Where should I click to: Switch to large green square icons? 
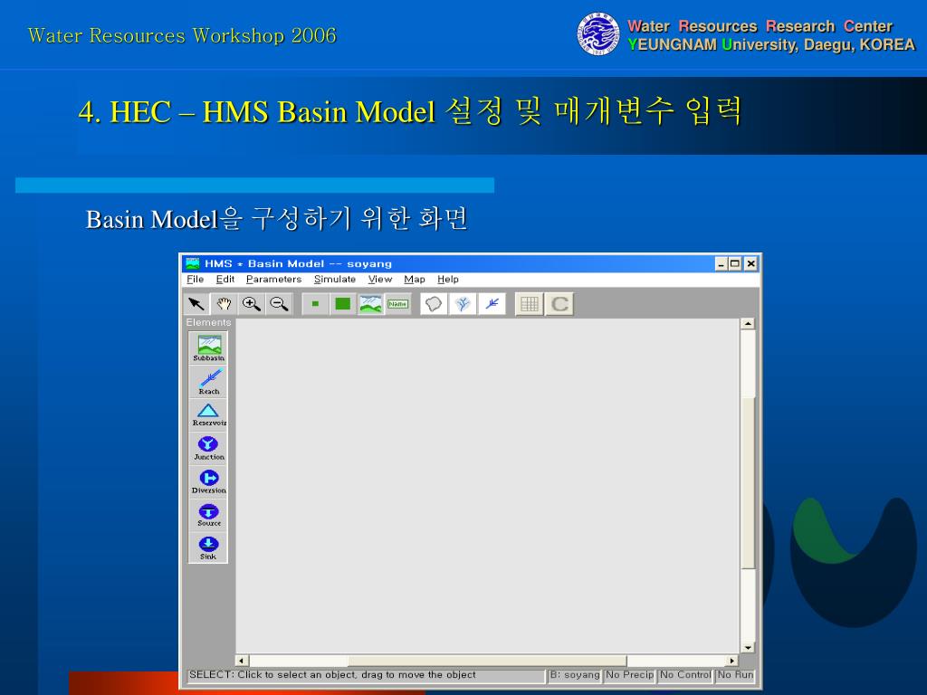click(343, 304)
